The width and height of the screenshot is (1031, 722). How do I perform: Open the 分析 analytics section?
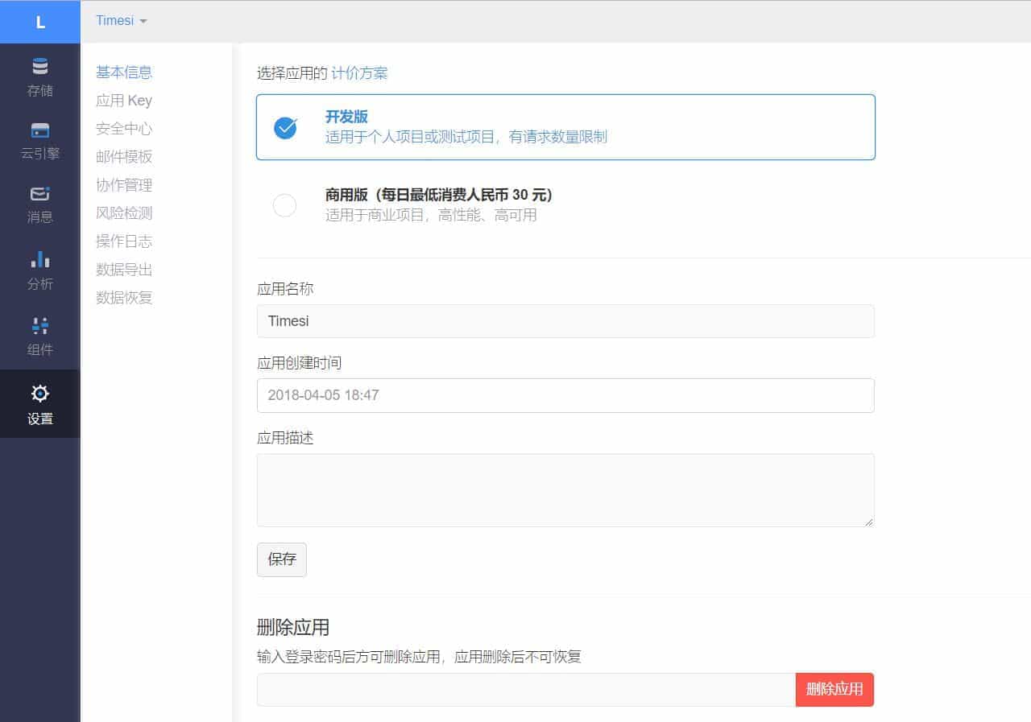coord(40,270)
